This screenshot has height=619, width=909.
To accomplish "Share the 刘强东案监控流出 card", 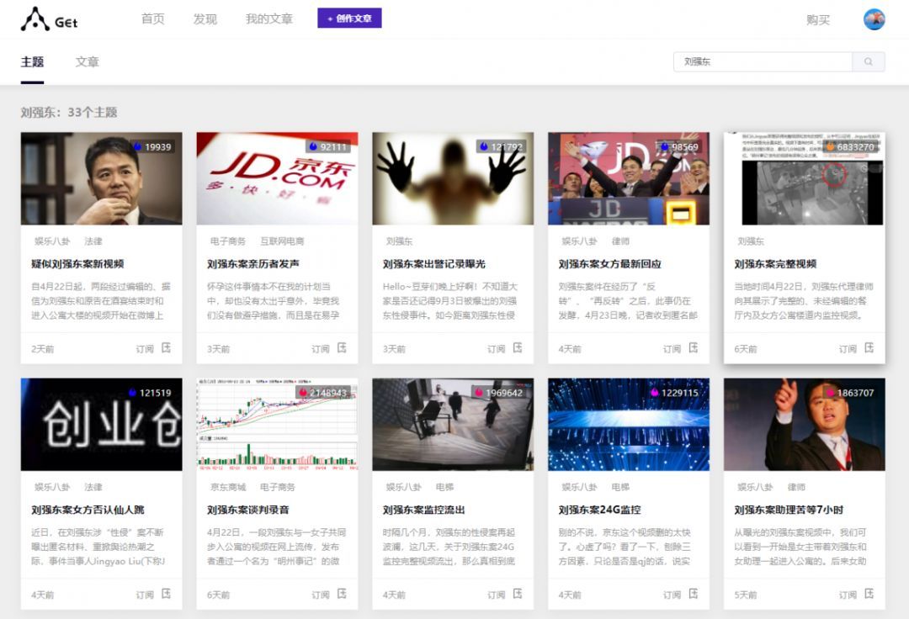I will 518,594.
